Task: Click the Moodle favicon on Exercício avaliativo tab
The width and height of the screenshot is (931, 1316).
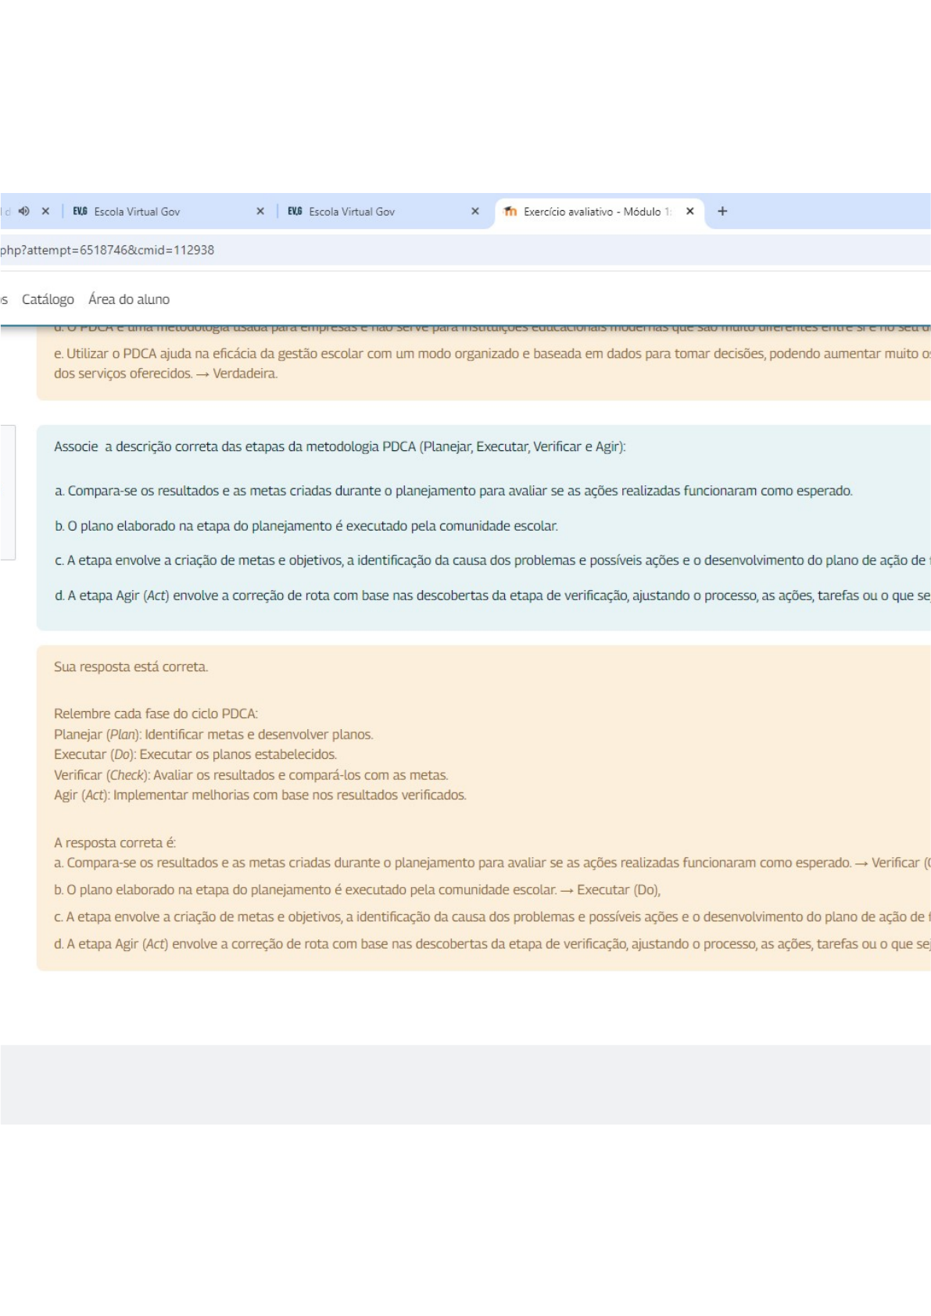Action: coord(510,211)
